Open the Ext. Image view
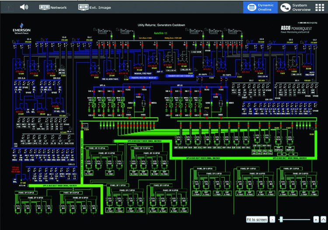The image size is (328, 230). pos(94,7)
